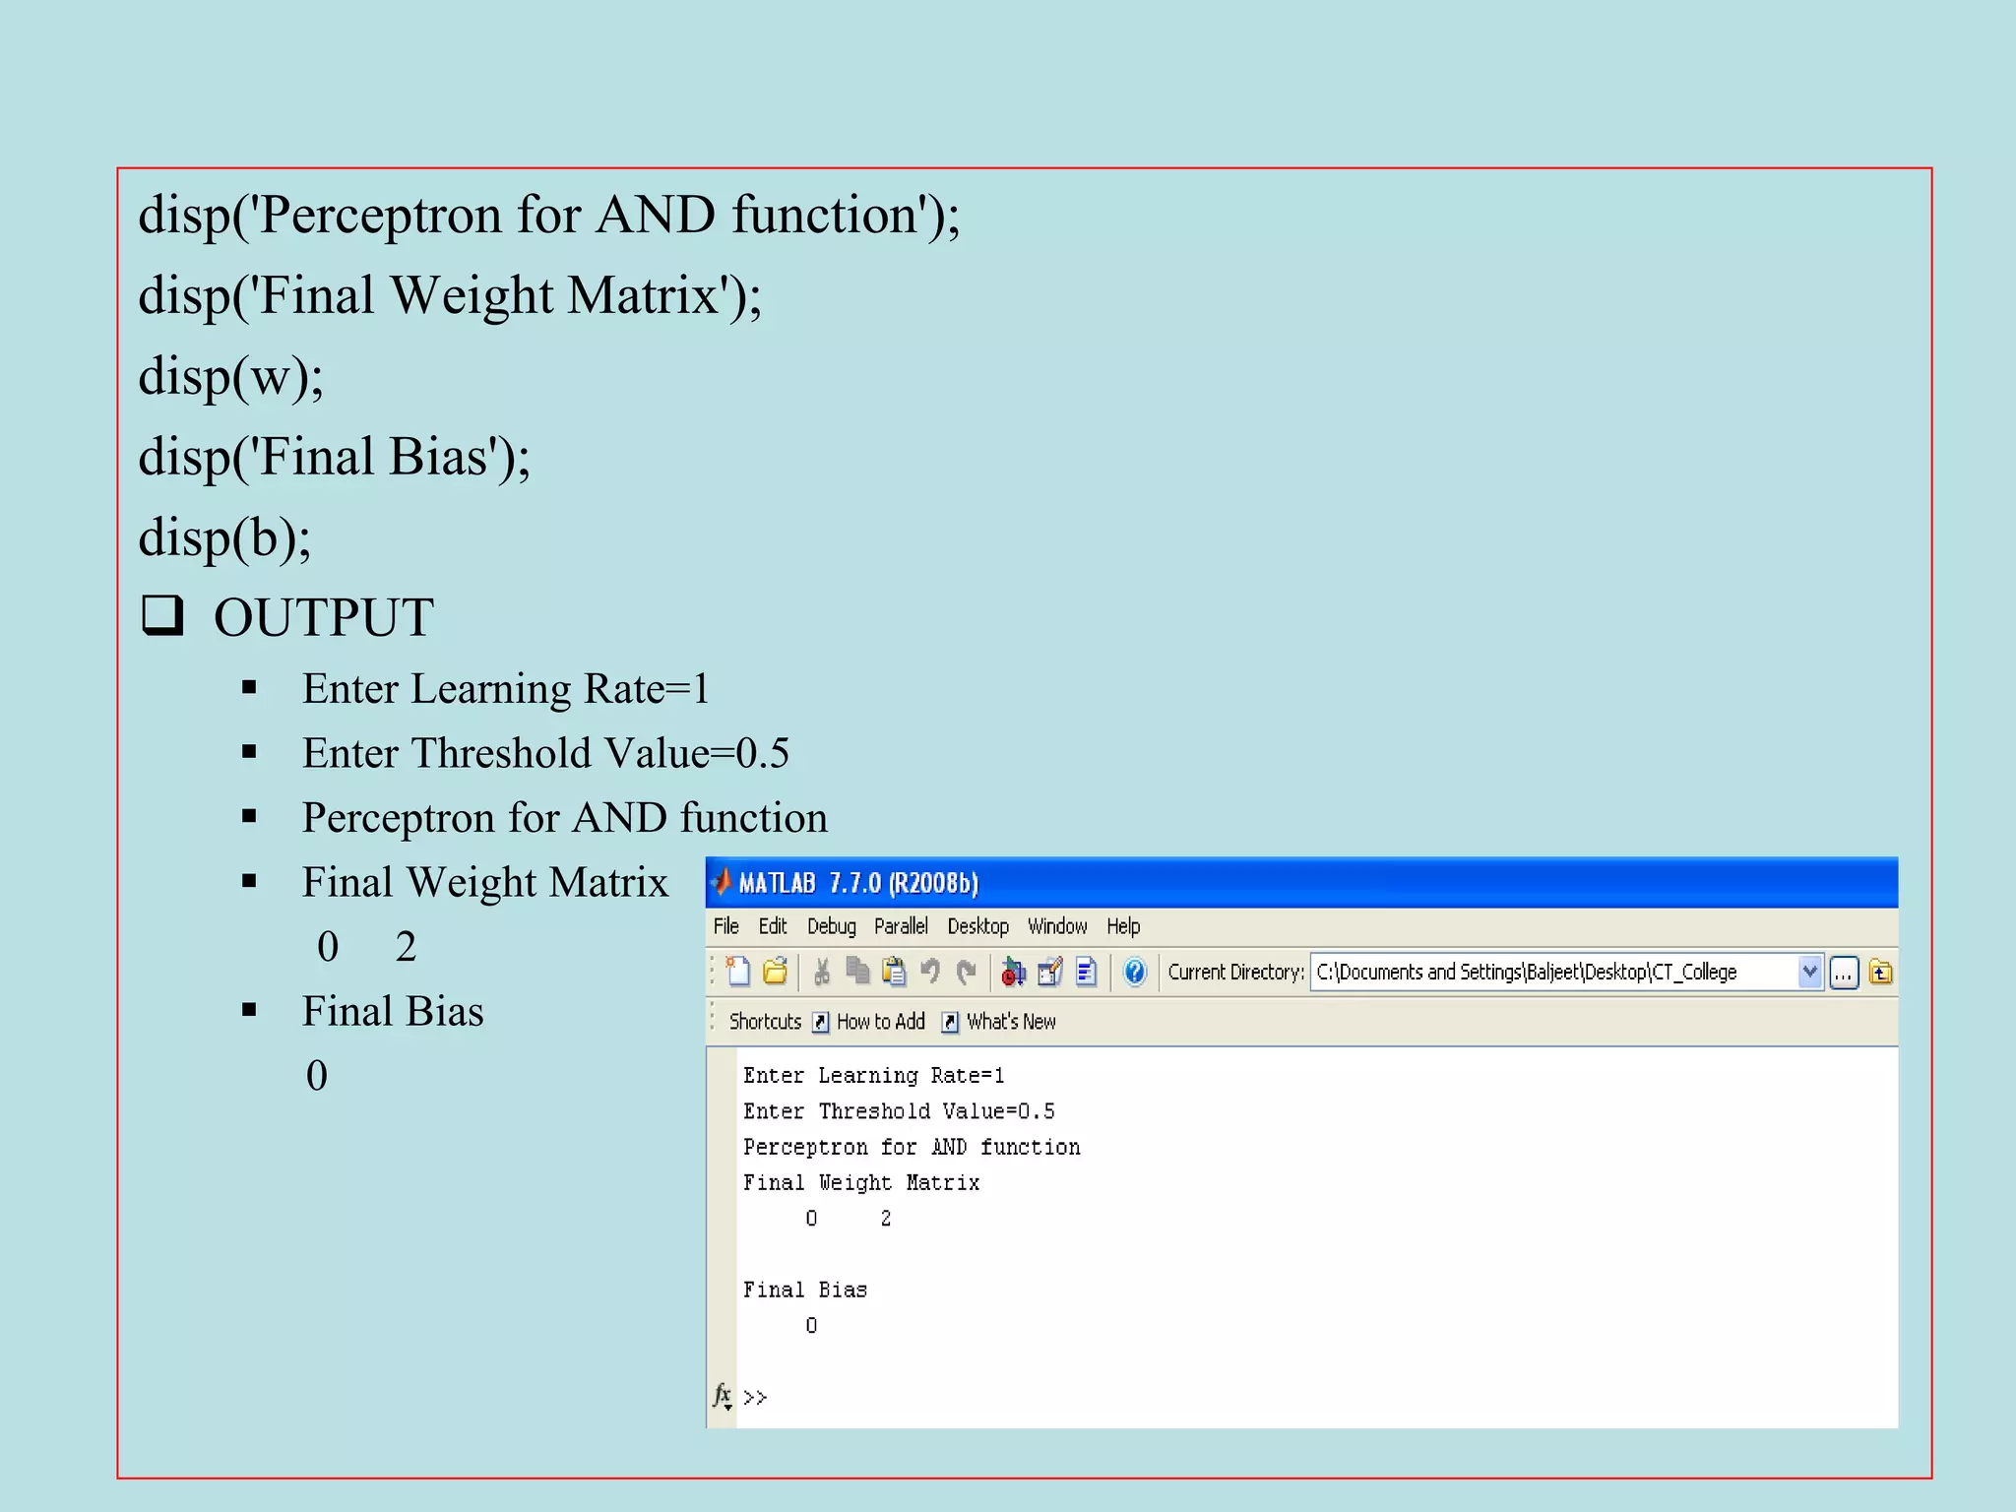Viewport: 2016px width, 1512px height.
Task: Click the New M-file icon
Action: click(737, 973)
